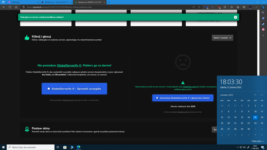
Task: Select June 17 in the calendar
Action: [x=255, y=117]
